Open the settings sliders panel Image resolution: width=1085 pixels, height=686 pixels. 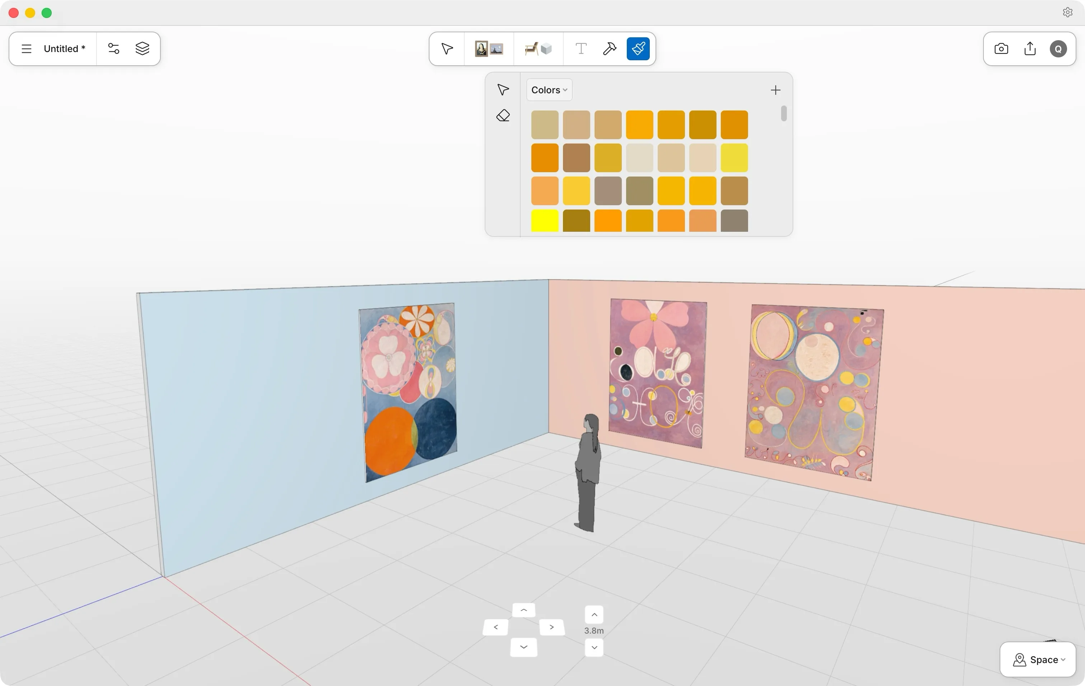click(113, 49)
